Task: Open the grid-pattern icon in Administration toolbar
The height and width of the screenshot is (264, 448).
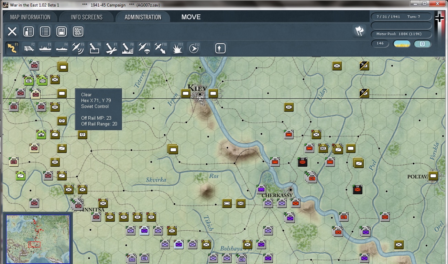Action: 78,32
